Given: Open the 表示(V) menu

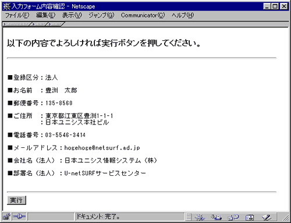Looking at the screenshot, I should pyautogui.click(x=72, y=15).
